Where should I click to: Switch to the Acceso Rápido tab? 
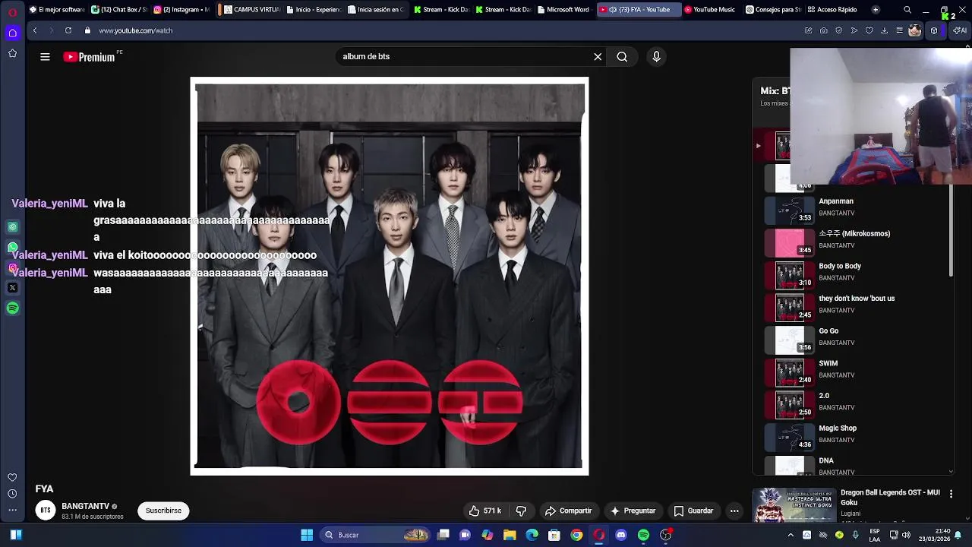pos(832,10)
